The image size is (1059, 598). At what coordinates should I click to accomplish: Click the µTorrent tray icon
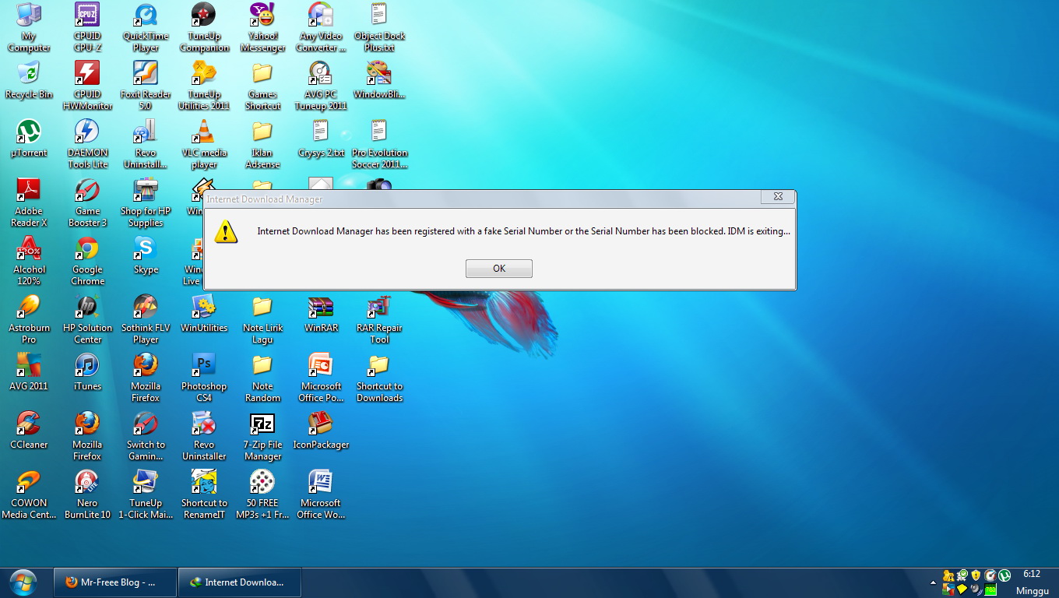[1004, 575]
